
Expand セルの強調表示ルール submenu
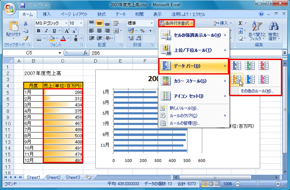click(x=193, y=35)
